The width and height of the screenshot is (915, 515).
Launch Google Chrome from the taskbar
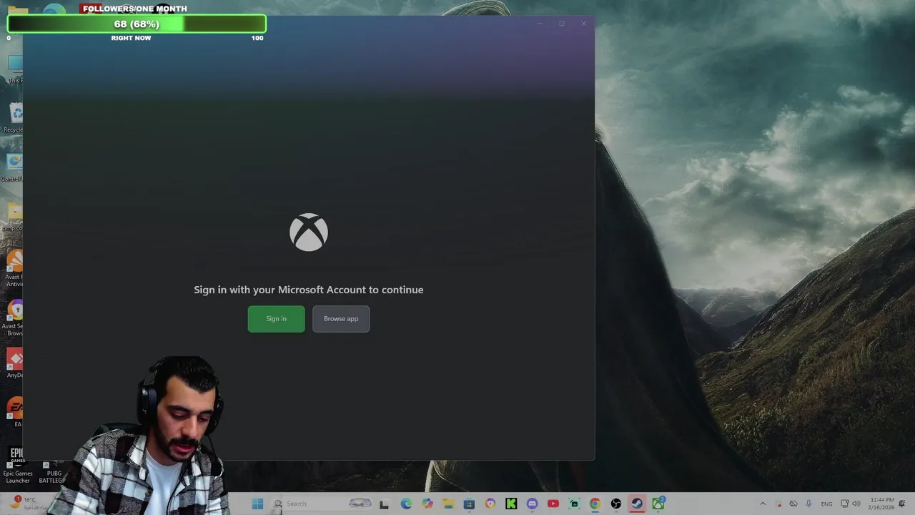(x=595, y=504)
